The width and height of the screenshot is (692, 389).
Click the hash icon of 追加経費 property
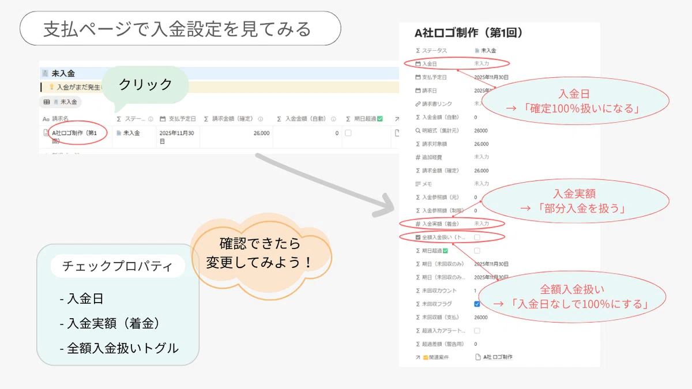click(418, 157)
